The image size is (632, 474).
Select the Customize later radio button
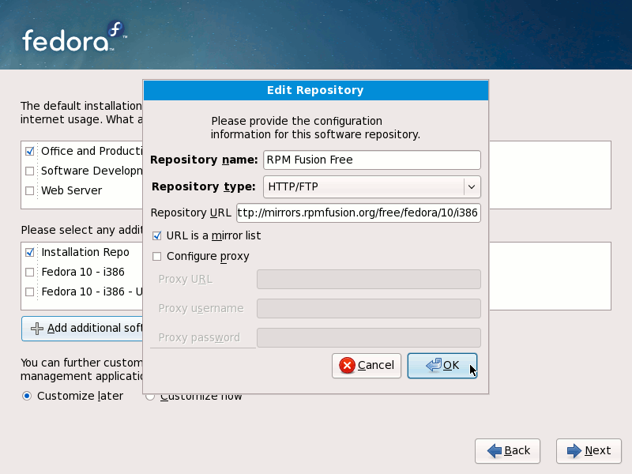[27, 397]
